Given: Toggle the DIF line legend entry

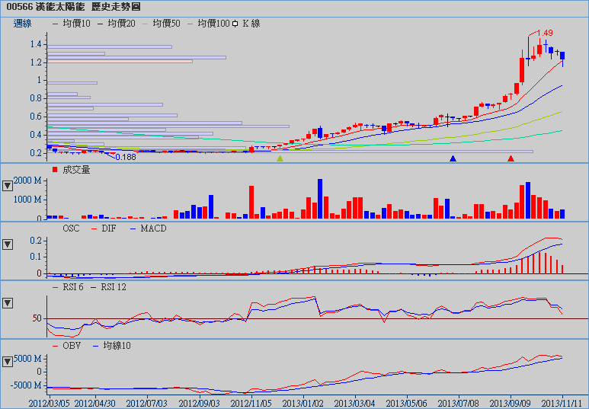Looking at the screenshot, I should tap(106, 228).
